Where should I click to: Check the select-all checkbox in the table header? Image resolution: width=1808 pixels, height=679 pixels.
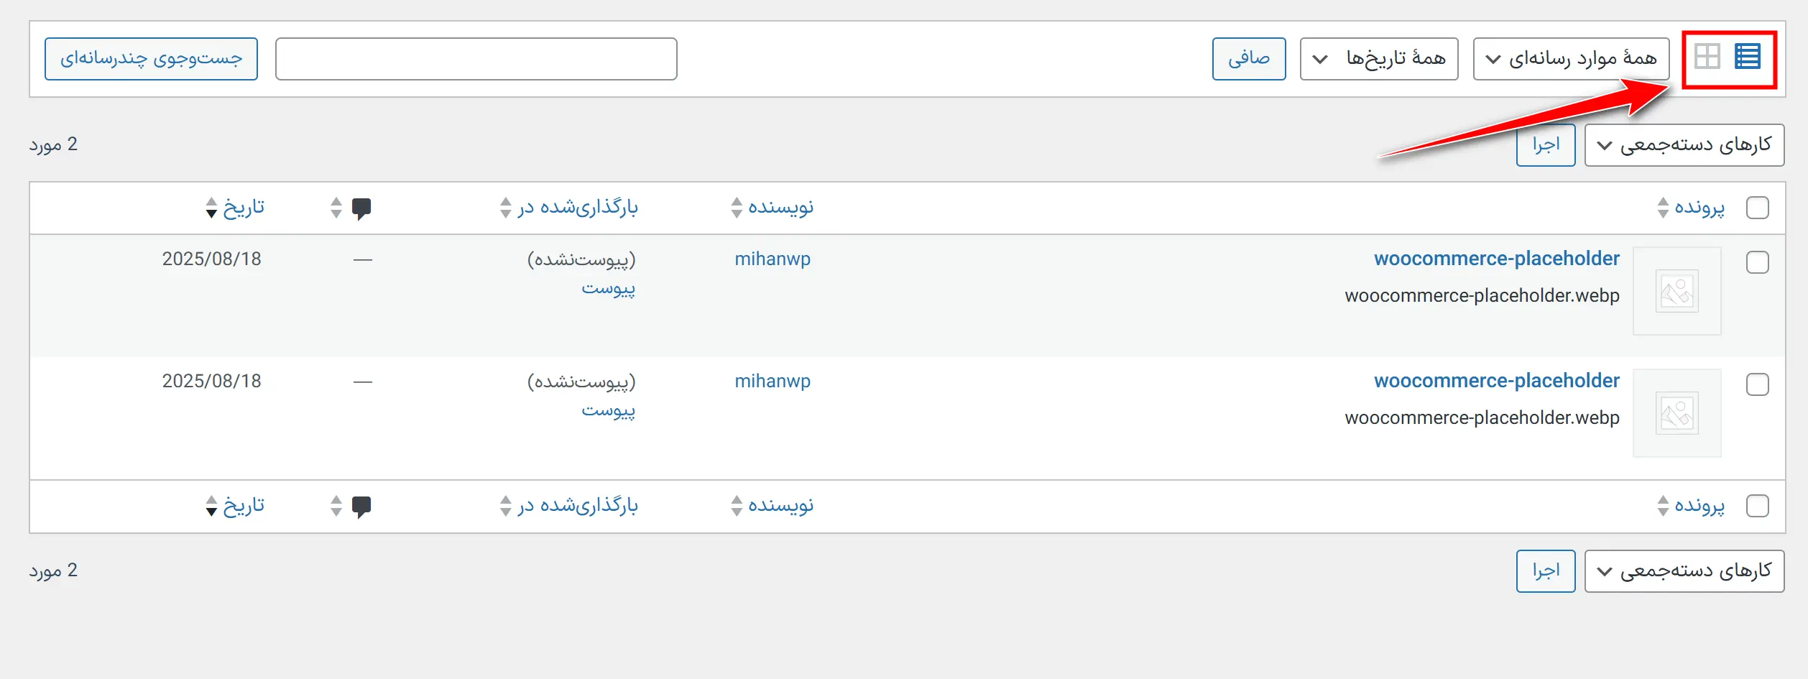[1758, 208]
